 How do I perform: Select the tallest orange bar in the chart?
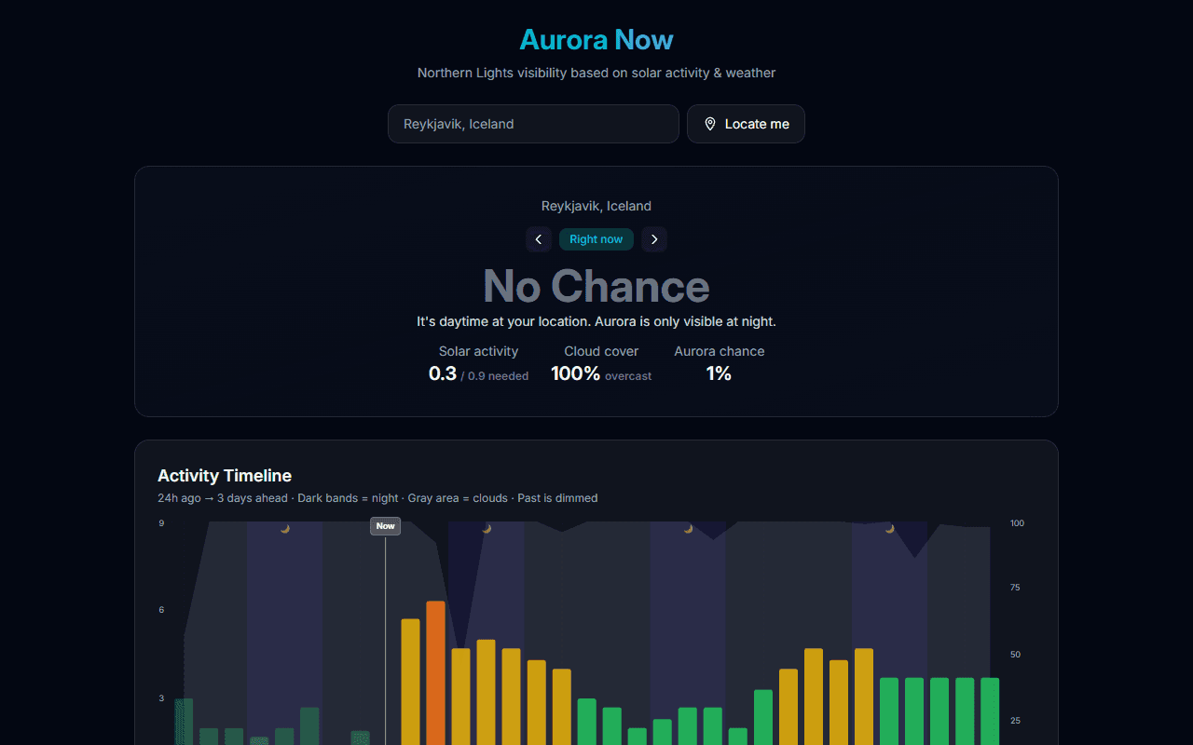click(x=436, y=670)
